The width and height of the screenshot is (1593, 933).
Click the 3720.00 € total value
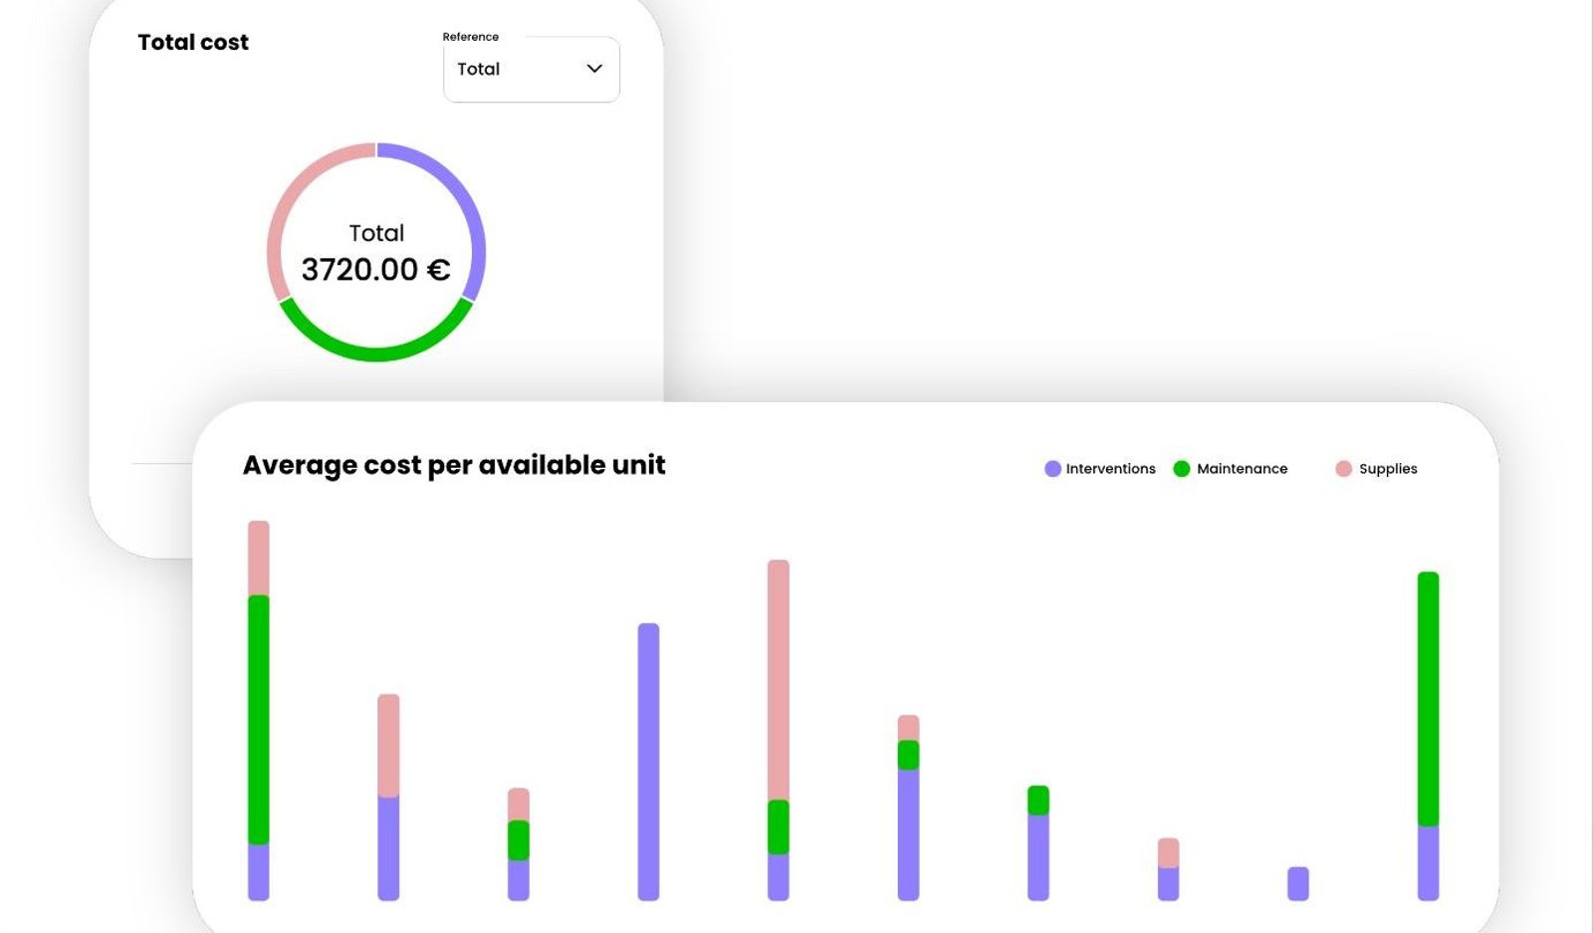pyautogui.click(x=375, y=270)
